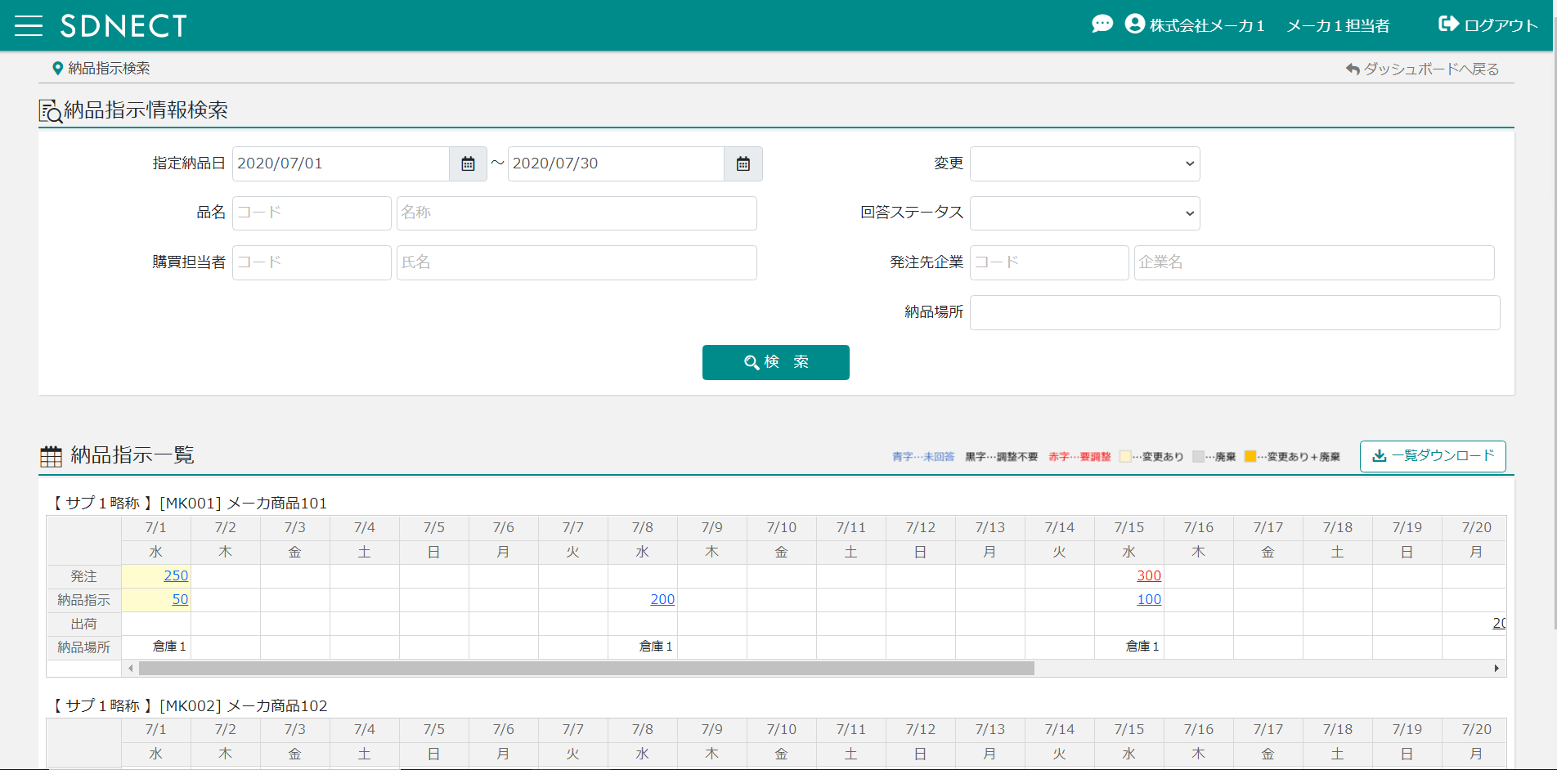This screenshot has width=1557, height=770.
Task: Focus the 発注先企業 code field
Action: 1049,262
